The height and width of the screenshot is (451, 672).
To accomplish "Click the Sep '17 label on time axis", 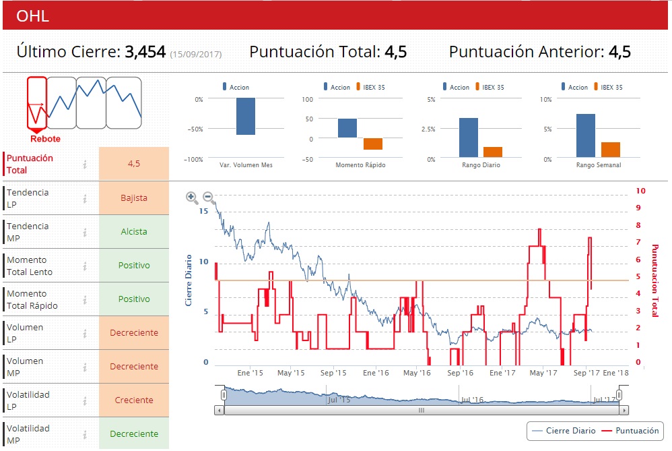I will click(586, 373).
